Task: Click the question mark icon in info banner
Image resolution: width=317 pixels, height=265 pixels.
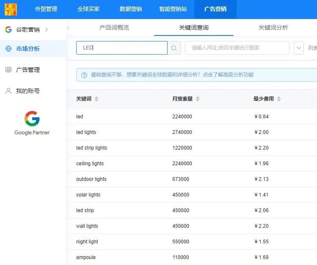Action: coord(84,75)
